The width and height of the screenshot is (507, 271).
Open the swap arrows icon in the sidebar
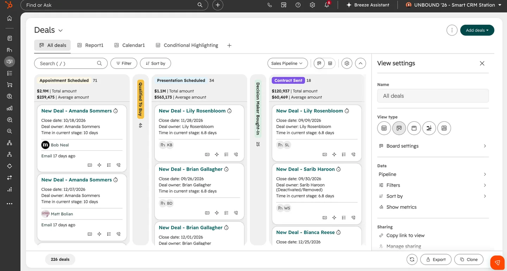(10, 178)
